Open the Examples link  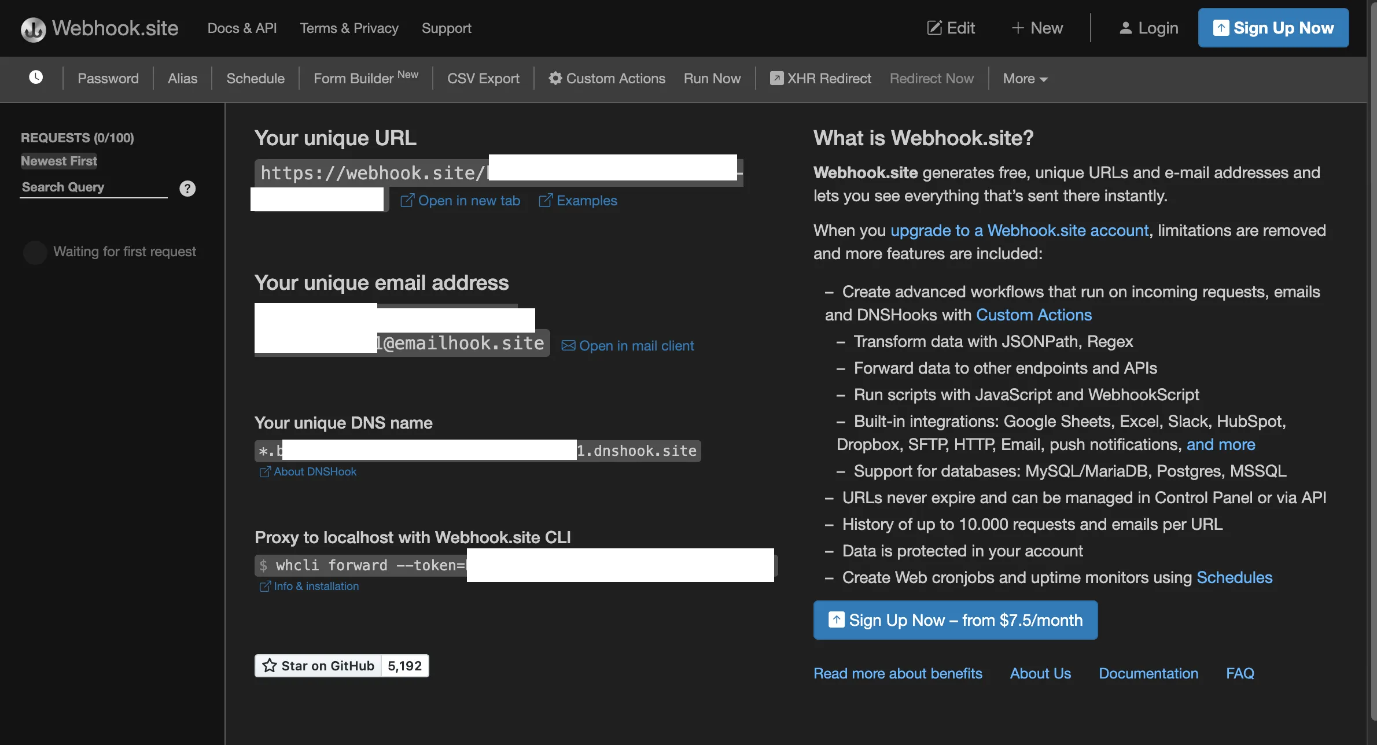tap(578, 201)
